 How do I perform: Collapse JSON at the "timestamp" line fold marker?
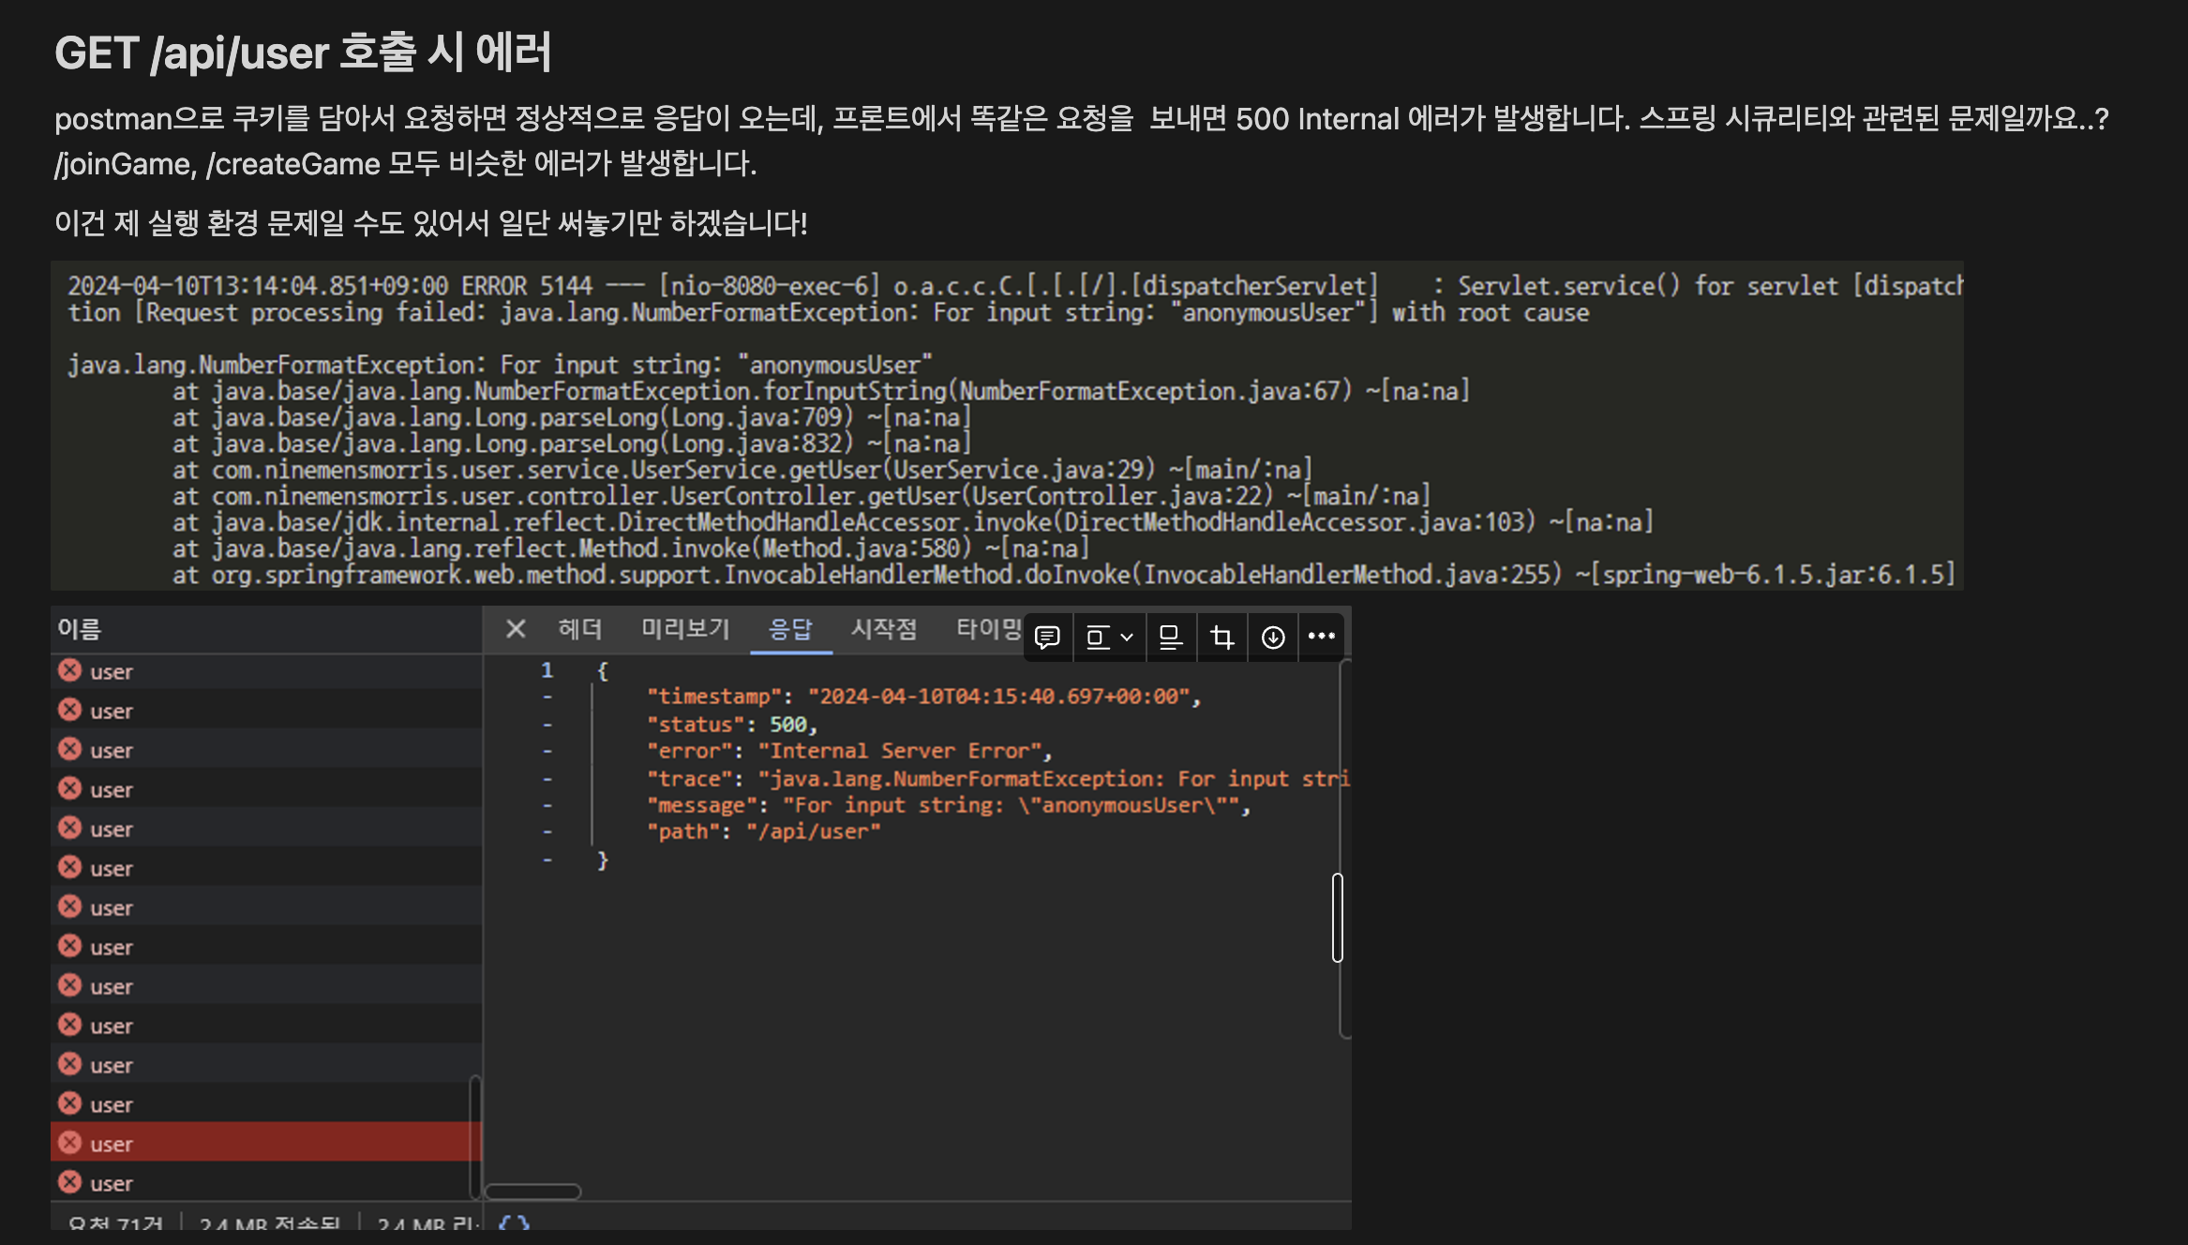click(547, 697)
